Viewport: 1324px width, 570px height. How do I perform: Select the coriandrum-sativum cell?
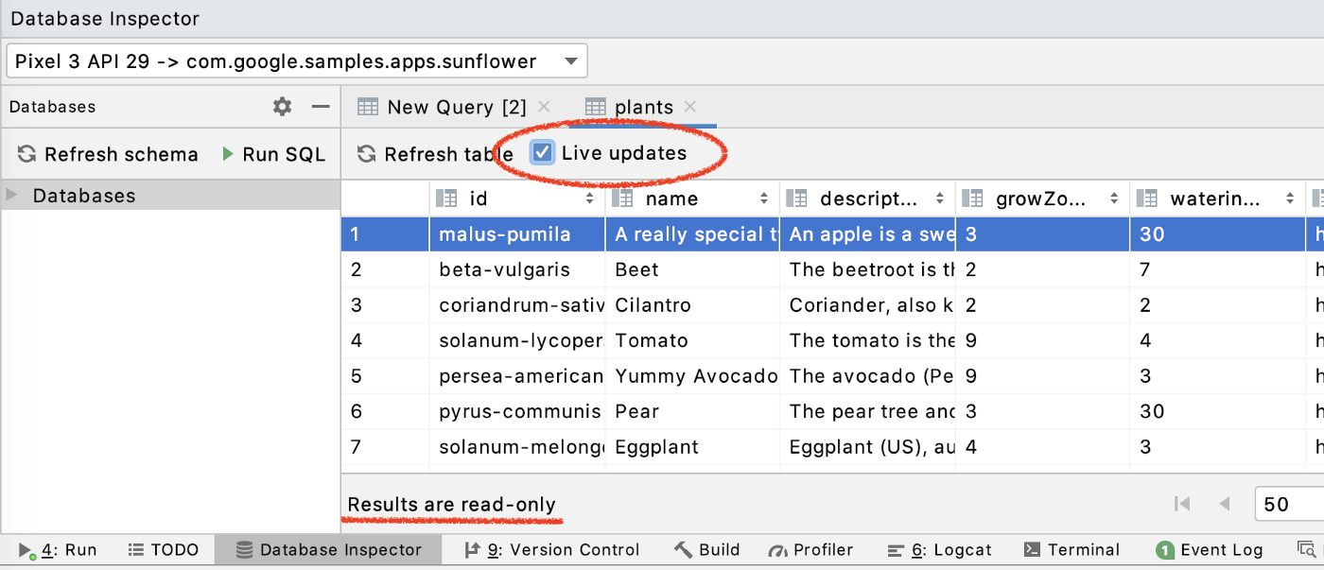point(517,305)
